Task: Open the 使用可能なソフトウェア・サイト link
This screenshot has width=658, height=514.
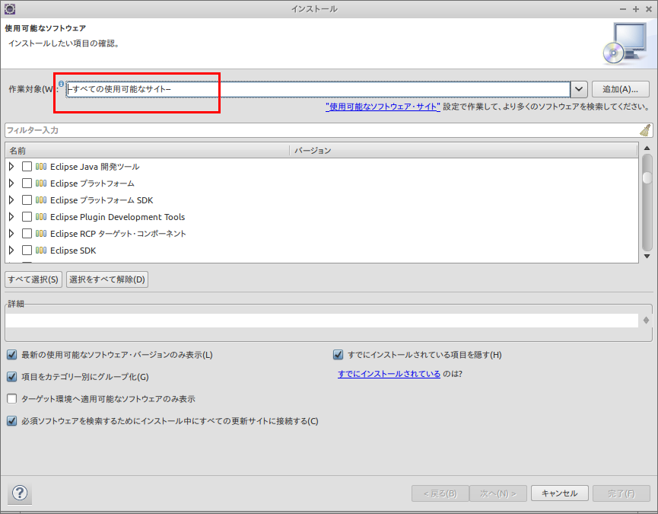Action: pos(383,107)
